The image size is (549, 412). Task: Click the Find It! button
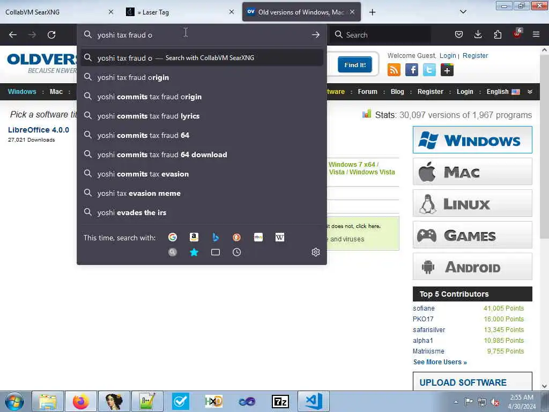click(355, 64)
